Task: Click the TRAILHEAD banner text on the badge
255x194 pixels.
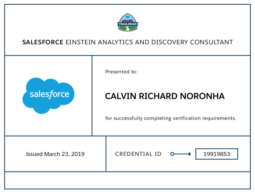Action: (x=128, y=24)
